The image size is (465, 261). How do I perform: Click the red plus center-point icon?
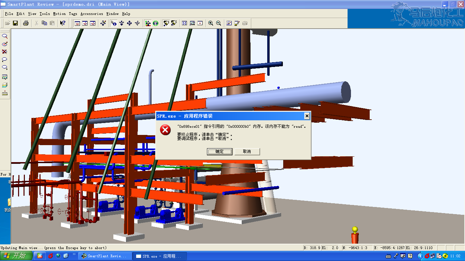[x=200, y=23]
